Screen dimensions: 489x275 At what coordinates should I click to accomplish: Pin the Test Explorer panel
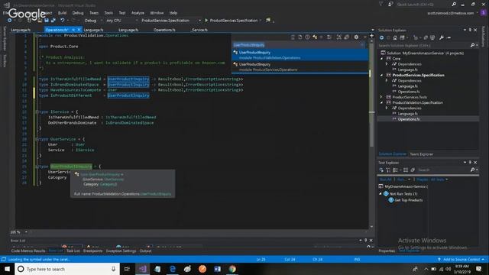(470, 163)
